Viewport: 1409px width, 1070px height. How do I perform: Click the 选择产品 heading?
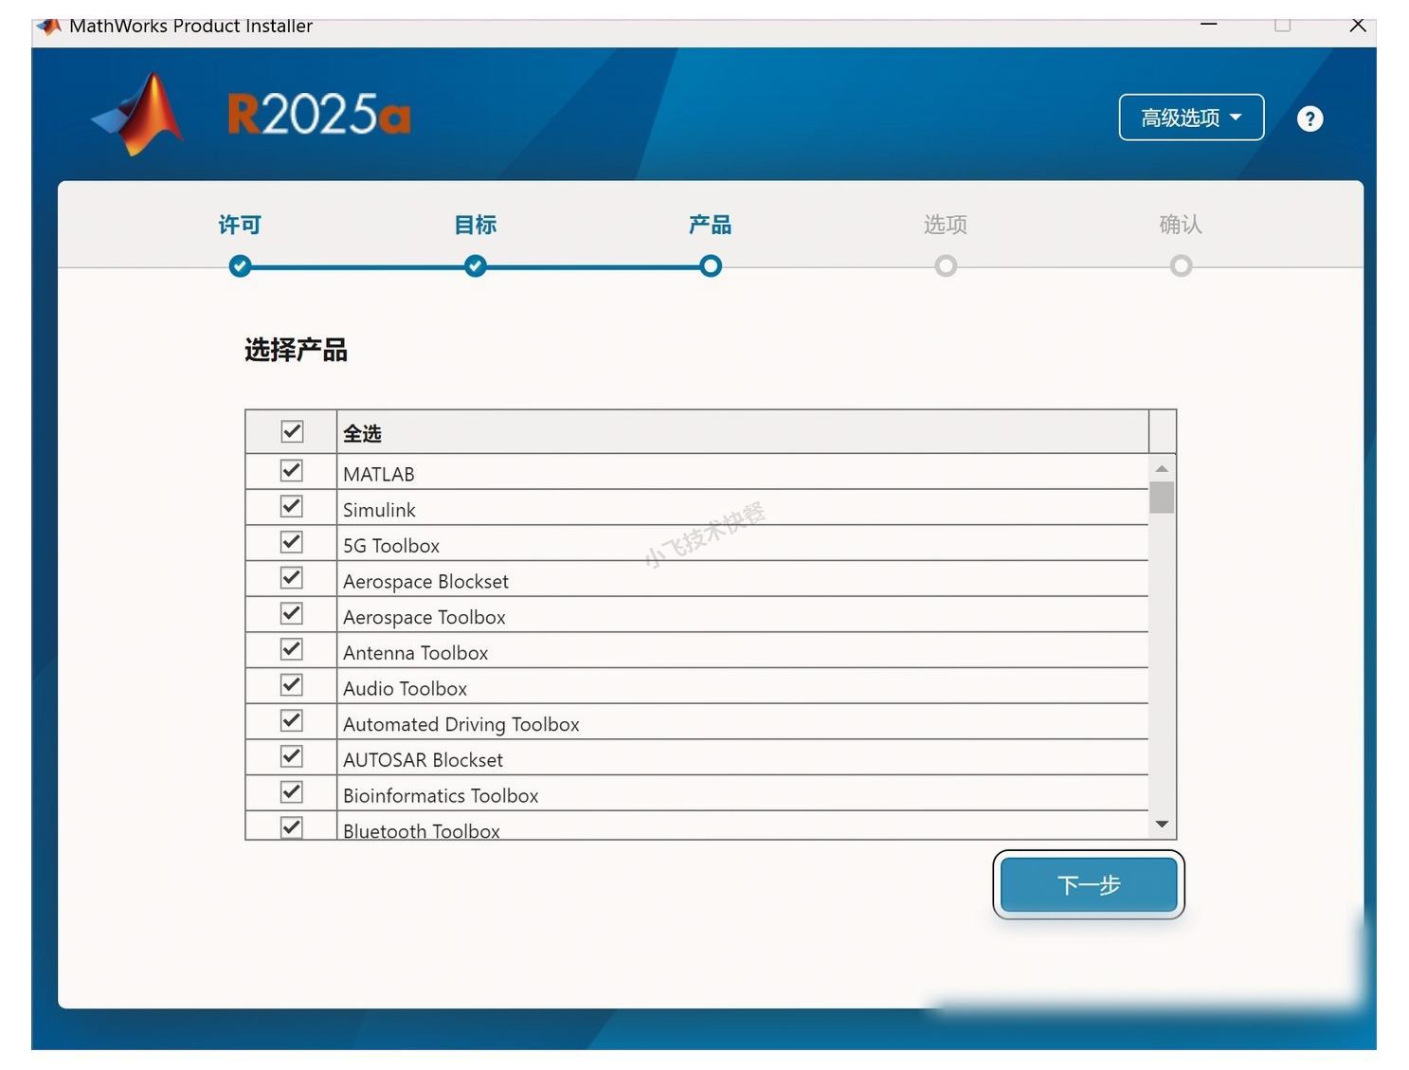296,350
